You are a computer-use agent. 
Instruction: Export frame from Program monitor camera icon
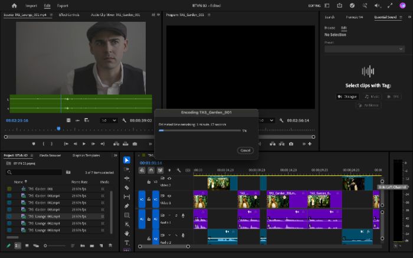[x=291, y=144]
